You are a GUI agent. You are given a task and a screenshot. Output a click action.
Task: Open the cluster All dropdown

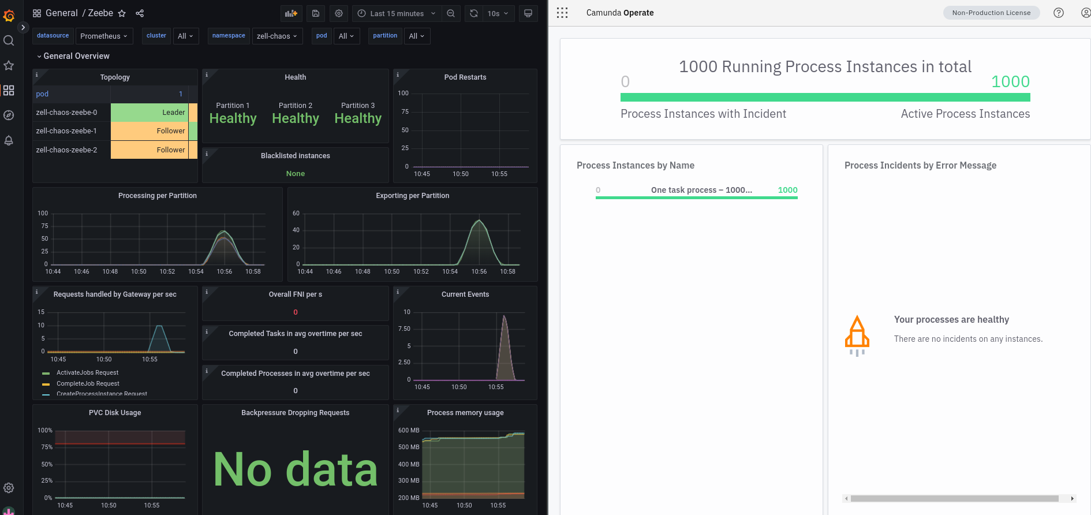point(186,36)
